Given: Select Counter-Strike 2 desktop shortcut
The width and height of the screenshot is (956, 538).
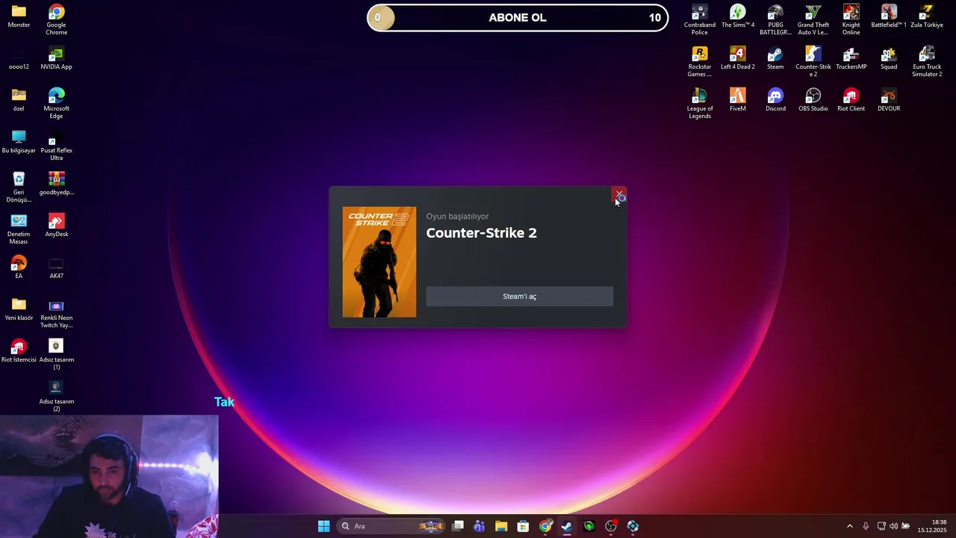Looking at the screenshot, I should [813, 61].
